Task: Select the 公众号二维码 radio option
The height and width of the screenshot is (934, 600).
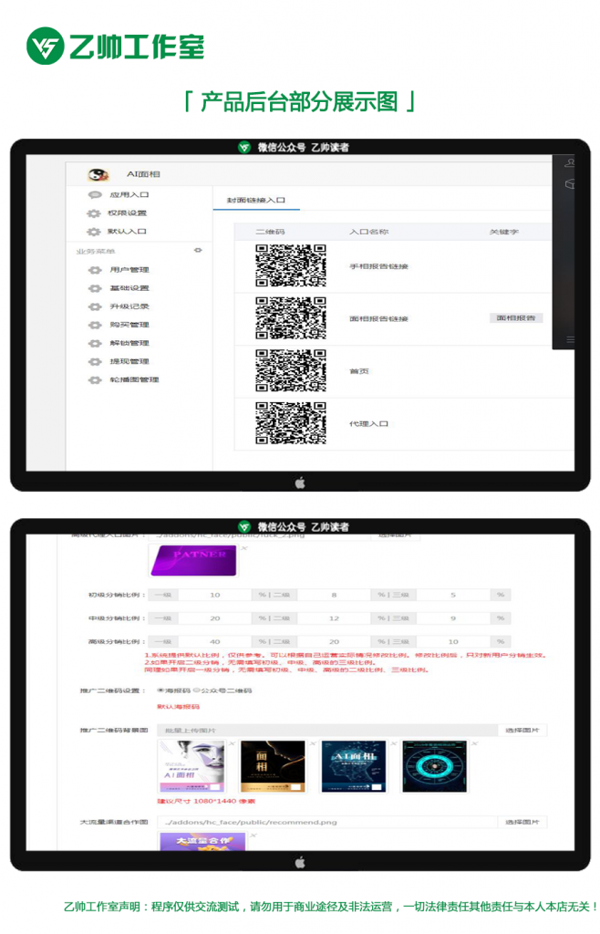Action: [197, 690]
